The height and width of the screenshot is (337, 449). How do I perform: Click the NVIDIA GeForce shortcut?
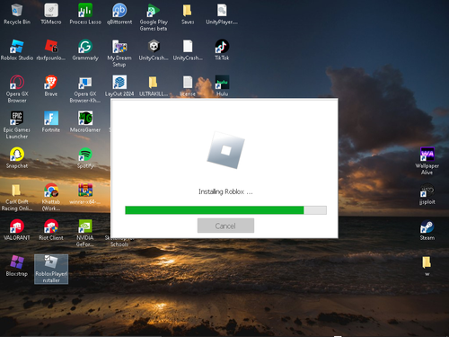pos(85,233)
